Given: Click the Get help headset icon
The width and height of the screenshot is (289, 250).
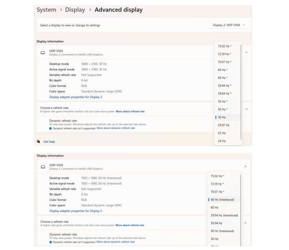Looking at the screenshot, I should click(x=38, y=141).
